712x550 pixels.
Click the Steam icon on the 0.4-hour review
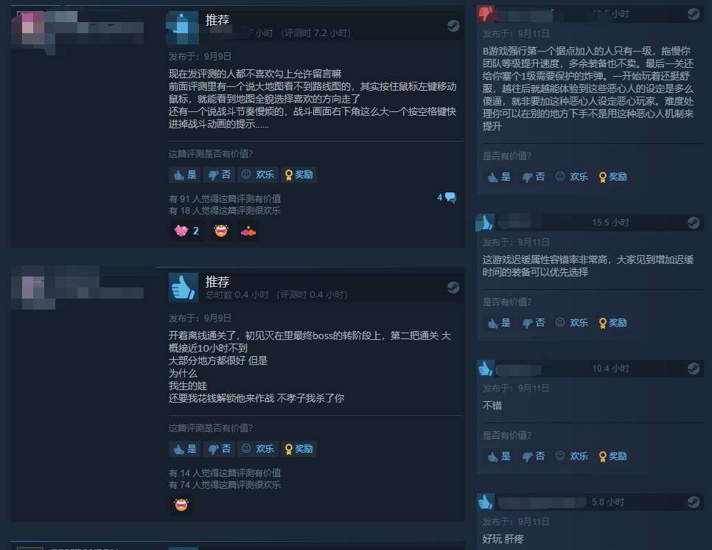[453, 288]
